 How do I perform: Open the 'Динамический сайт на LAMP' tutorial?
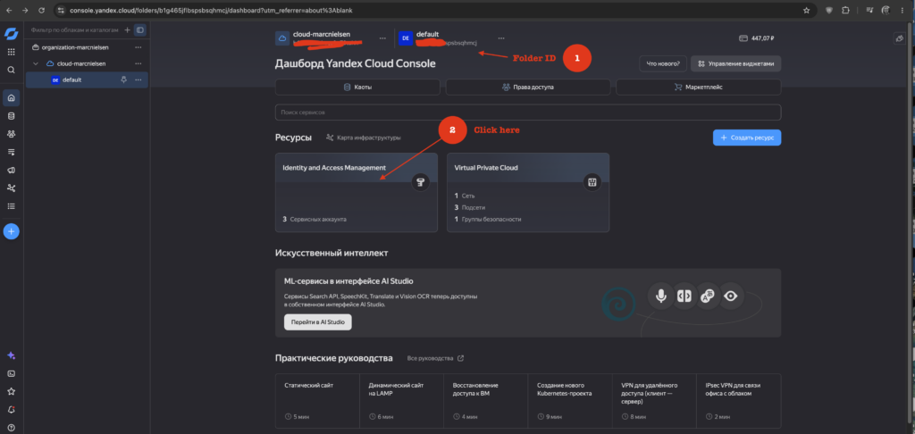click(401, 401)
